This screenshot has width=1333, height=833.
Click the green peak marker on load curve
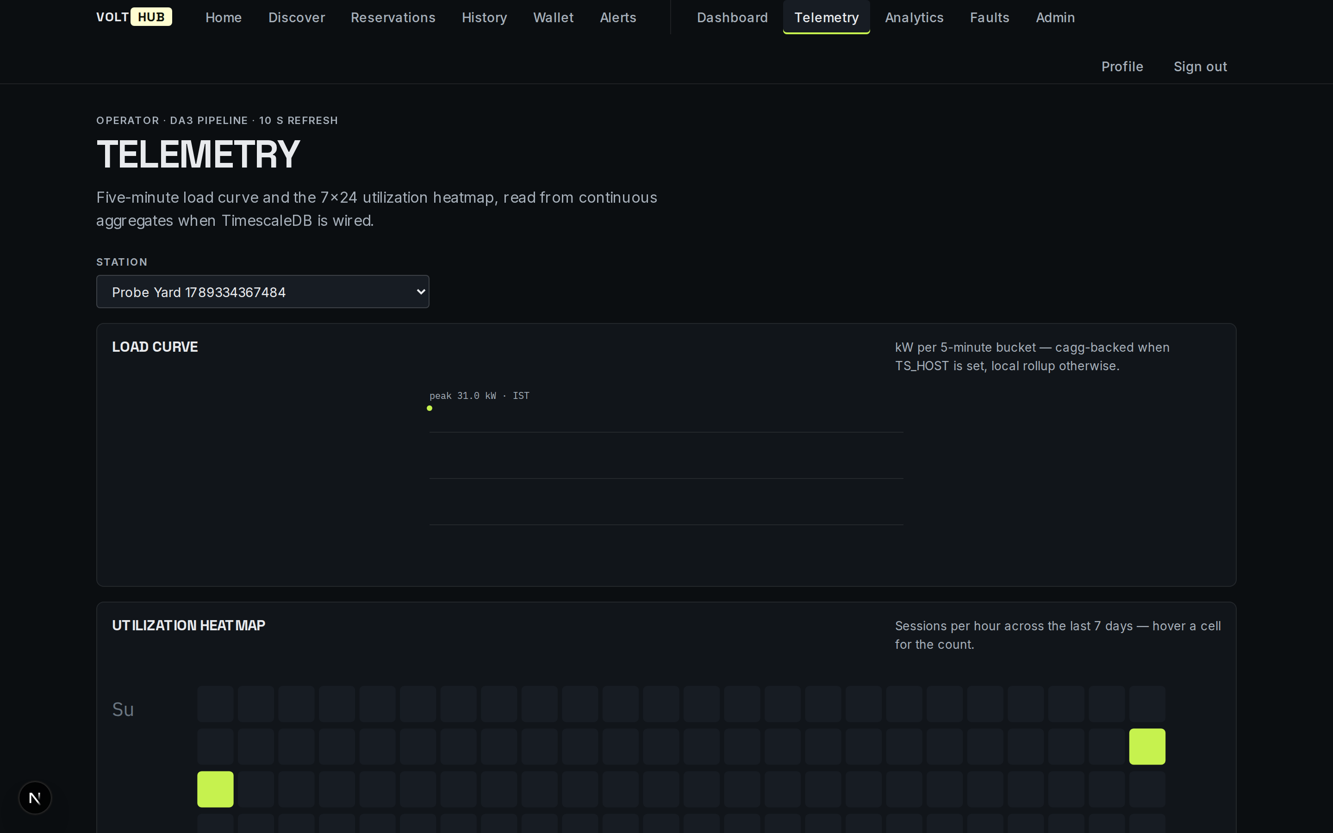[x=430, y=408]
